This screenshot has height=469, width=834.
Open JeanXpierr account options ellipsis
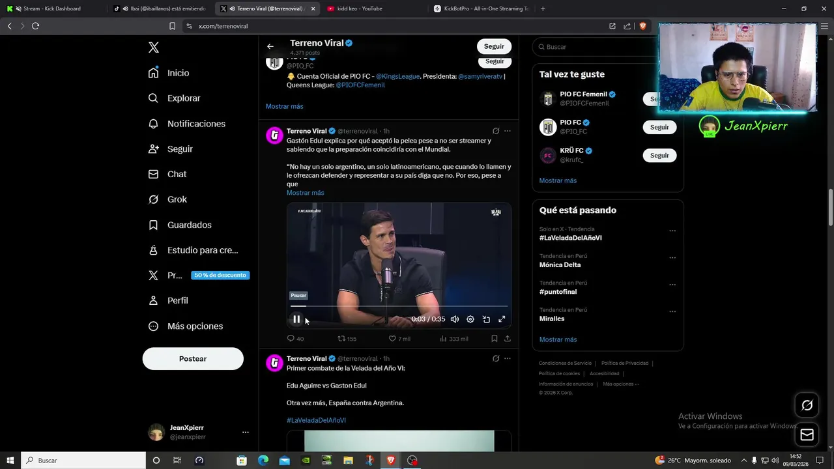[x=246, y=432]
